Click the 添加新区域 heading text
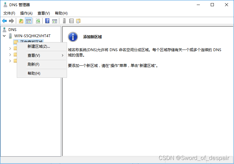 click(x=92, y=37)
